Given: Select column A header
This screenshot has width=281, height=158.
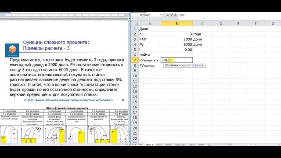Looking at the screenshot, I should click(150, 24).
